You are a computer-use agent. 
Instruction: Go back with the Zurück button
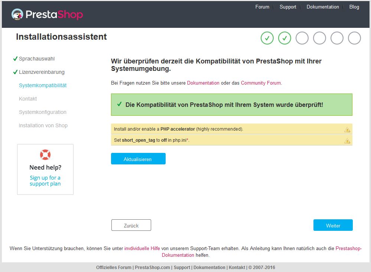[x=131, y=225]
